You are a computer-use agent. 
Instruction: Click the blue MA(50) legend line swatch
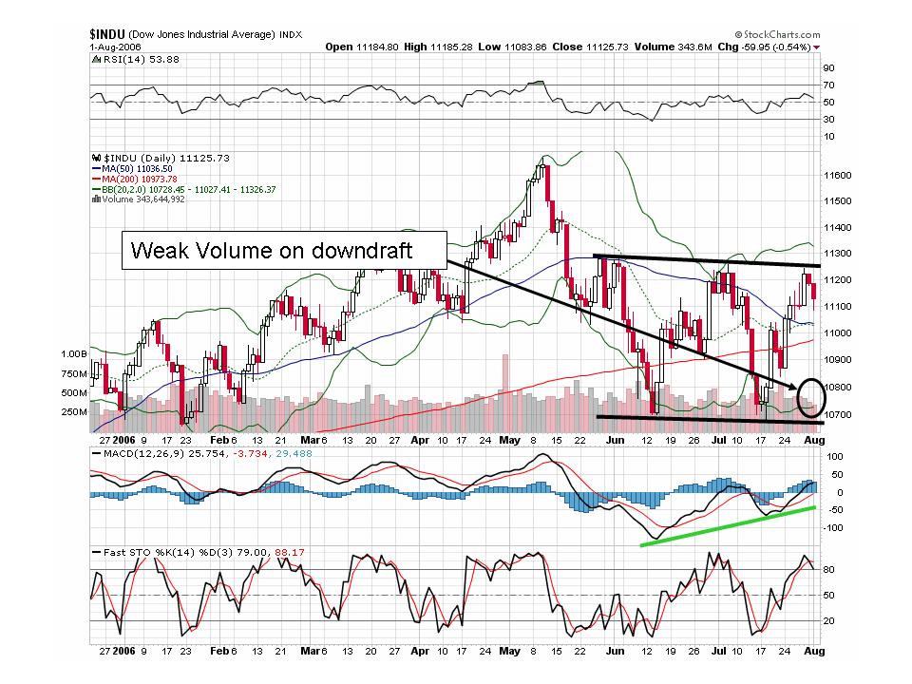[97, 169]
